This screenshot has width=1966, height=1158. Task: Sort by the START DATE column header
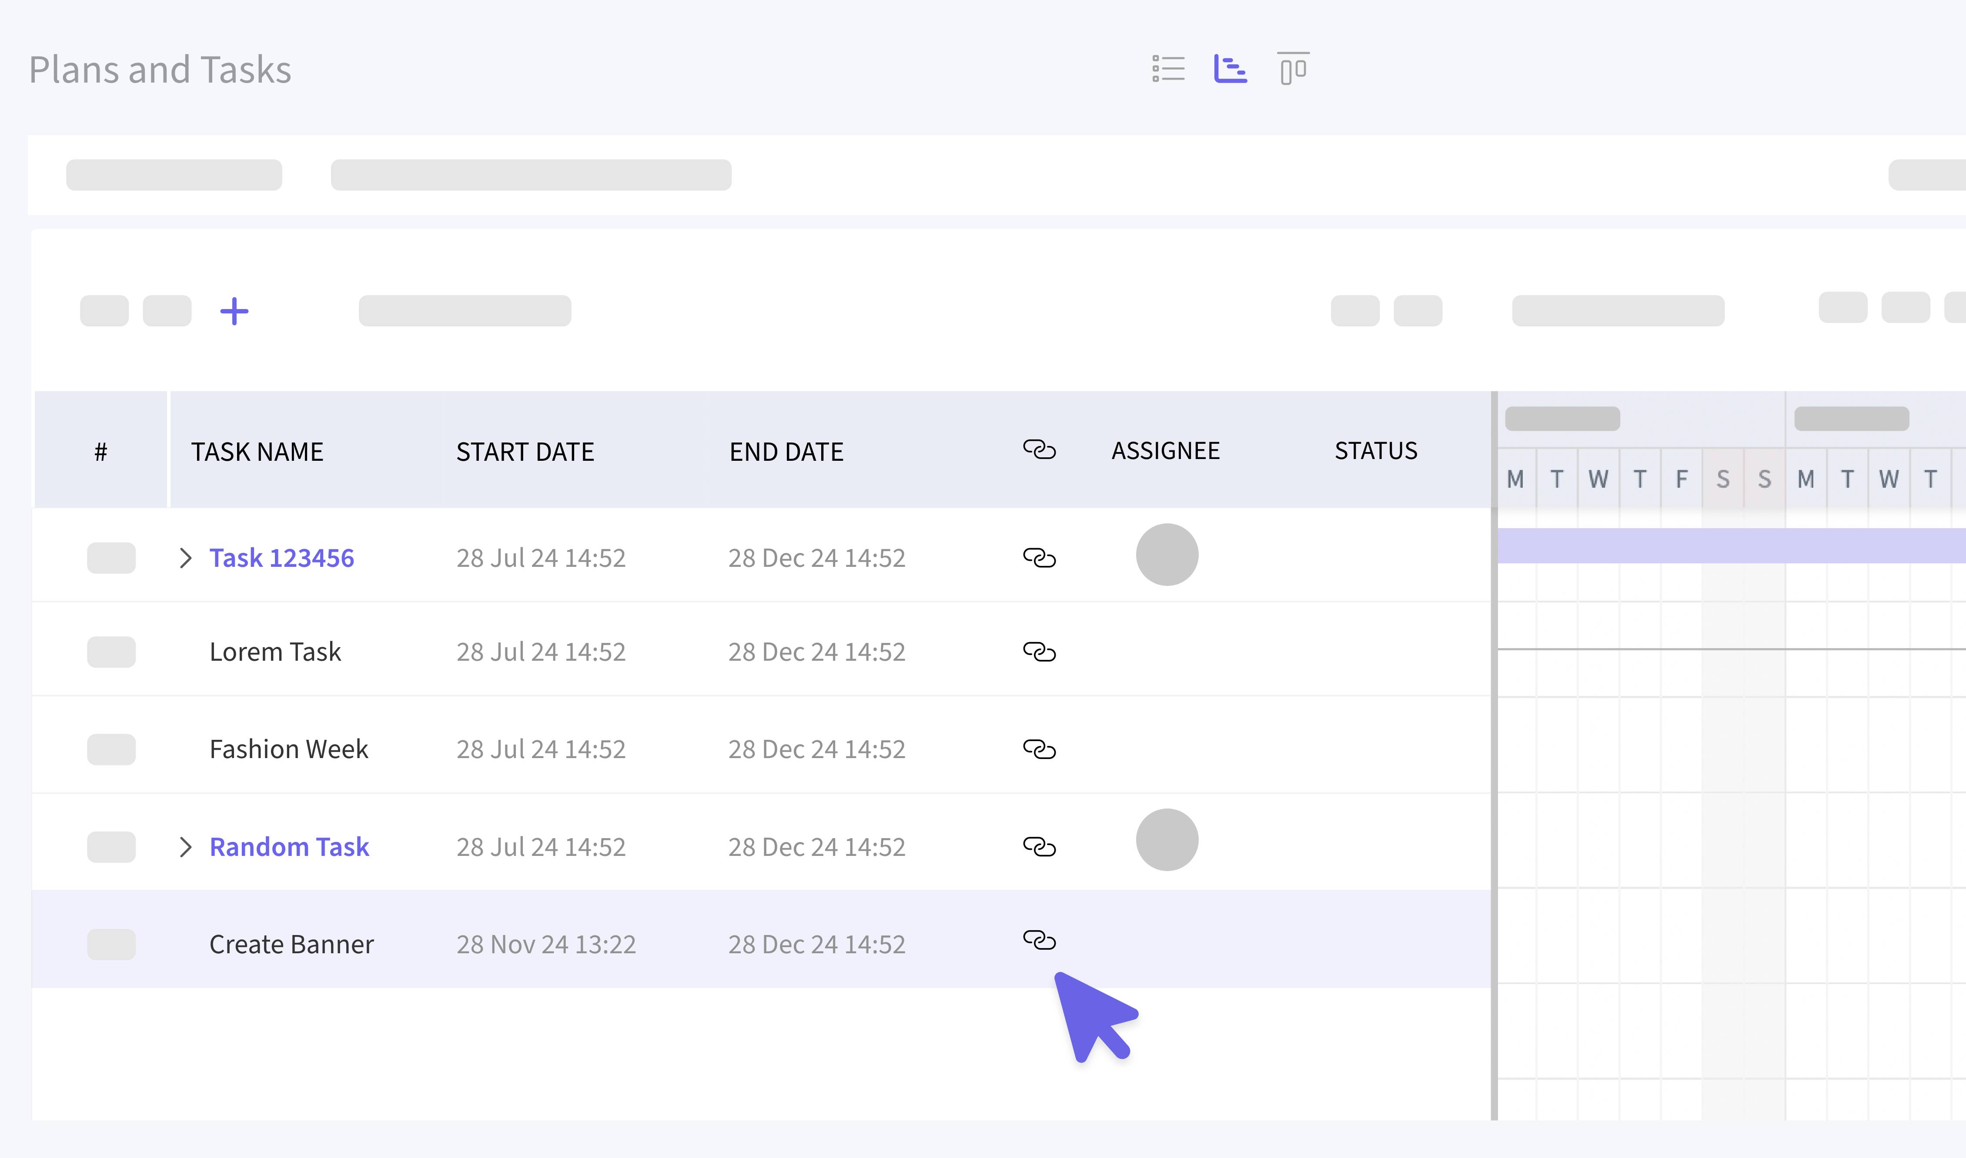coord(525,452)
